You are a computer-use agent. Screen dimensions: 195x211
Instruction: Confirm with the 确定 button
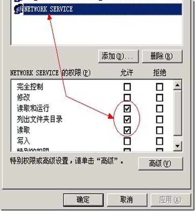[x=83, y=200]
